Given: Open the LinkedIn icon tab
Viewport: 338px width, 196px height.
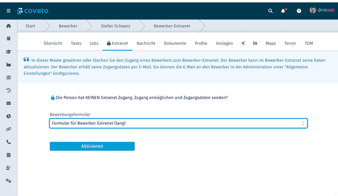Looking at the screenshot, I should click(255, 43).
